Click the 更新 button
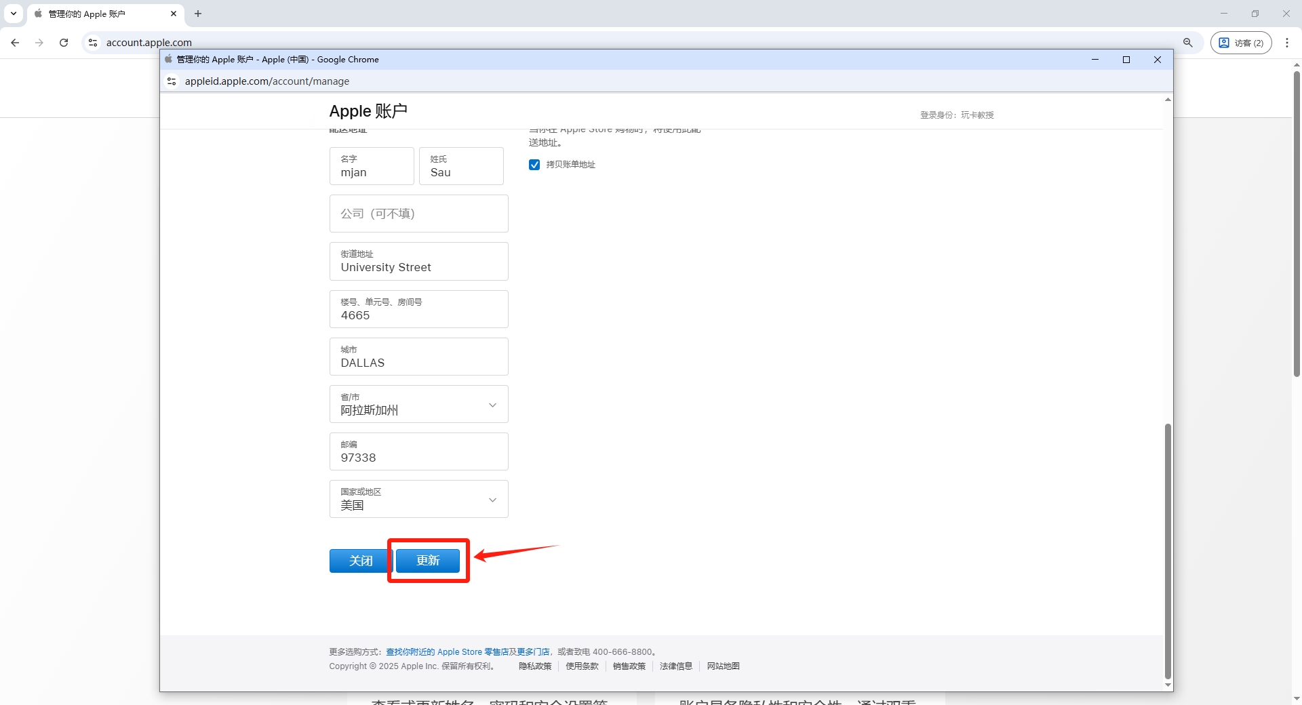Image resolution: width=1302 pixels, height=705 pixels. click(x=428, y=561)
